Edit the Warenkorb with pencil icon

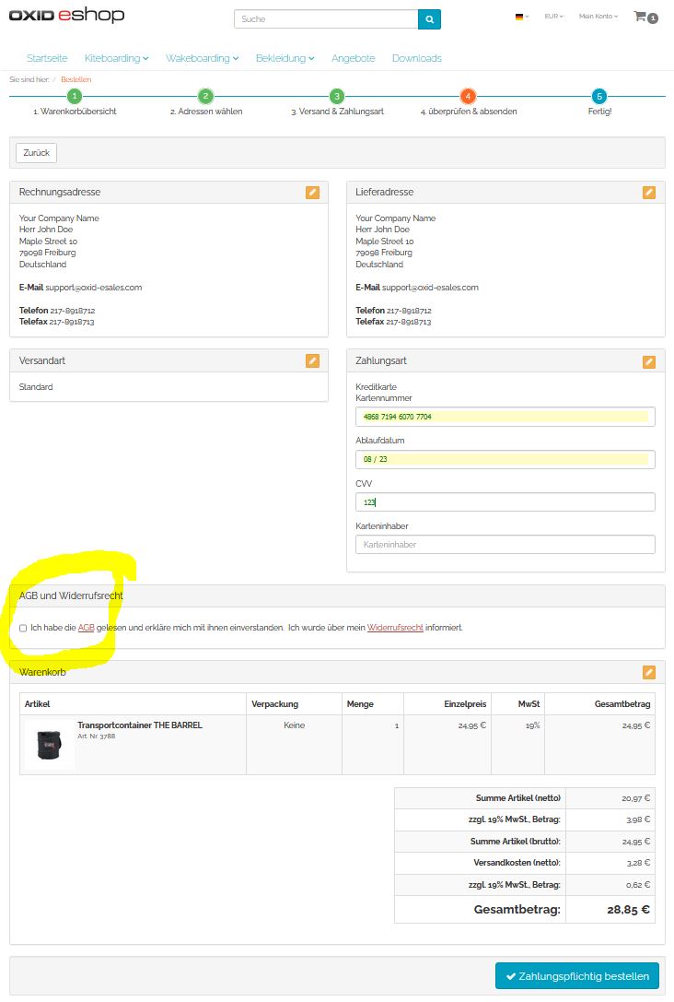[x=649, y=672]
